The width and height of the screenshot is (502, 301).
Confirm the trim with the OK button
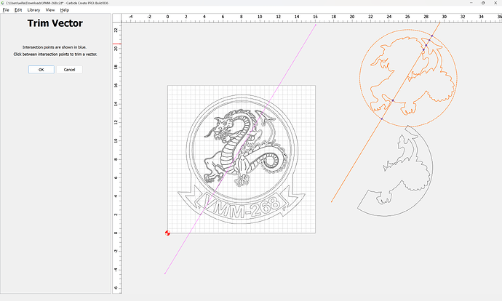click(x=41, y=70)
